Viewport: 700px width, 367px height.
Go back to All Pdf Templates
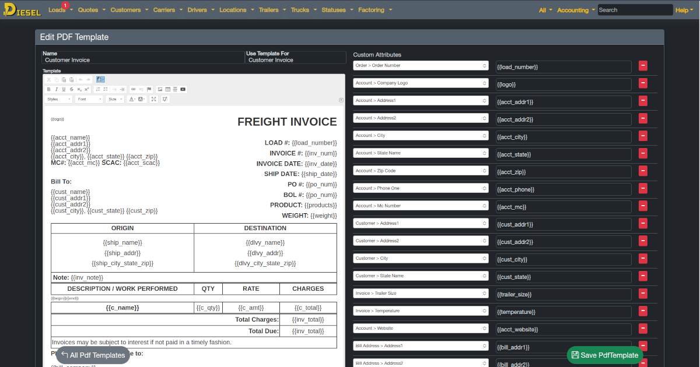tap(93, 355)
